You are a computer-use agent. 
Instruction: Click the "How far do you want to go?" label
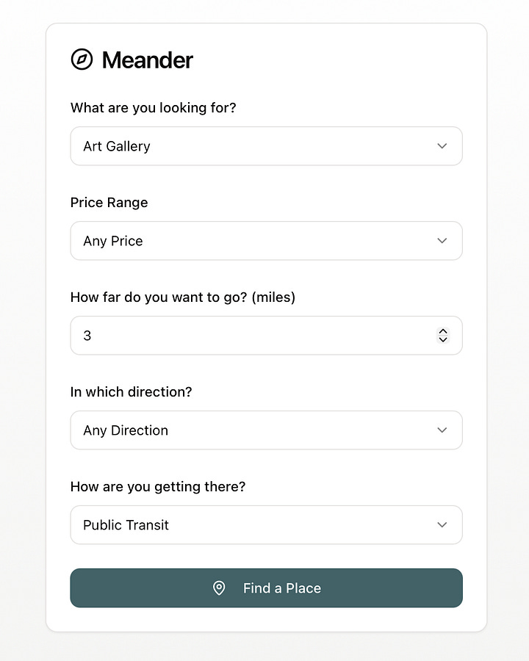pyautogui.click(x=182, y=297)
